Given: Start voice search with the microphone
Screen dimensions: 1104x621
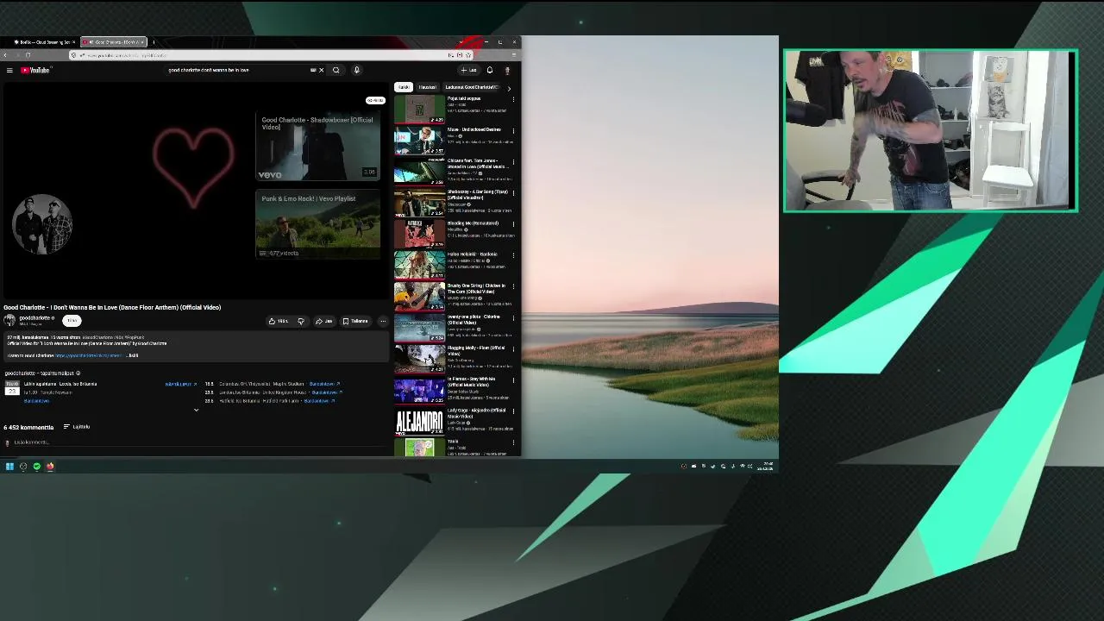Looking at the screenshot, I should (356, 70).
